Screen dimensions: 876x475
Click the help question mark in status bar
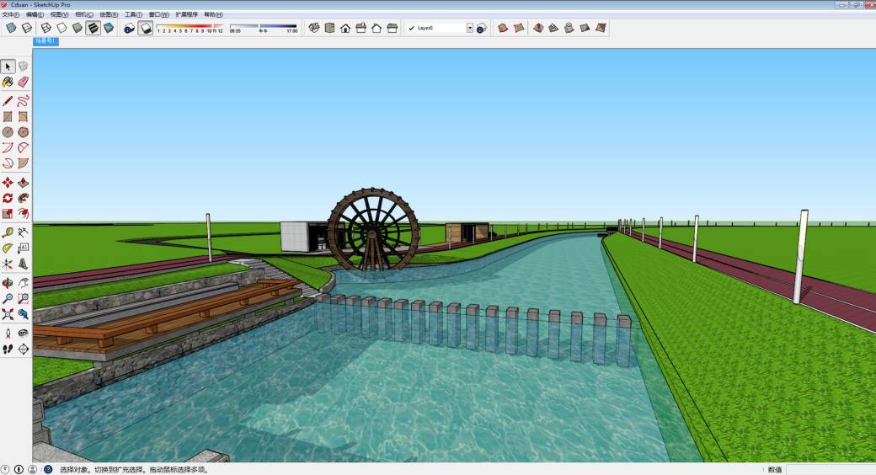48,469
